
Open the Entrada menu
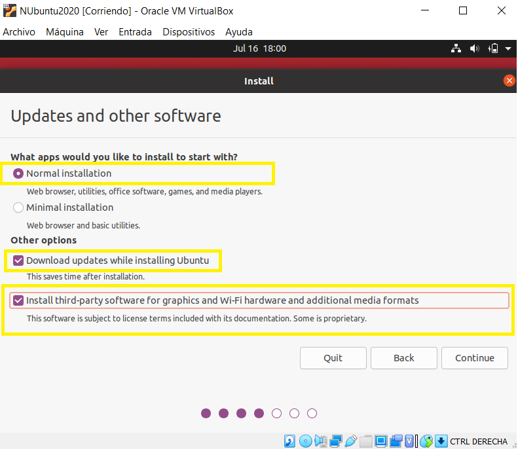(x=135, y=32)
